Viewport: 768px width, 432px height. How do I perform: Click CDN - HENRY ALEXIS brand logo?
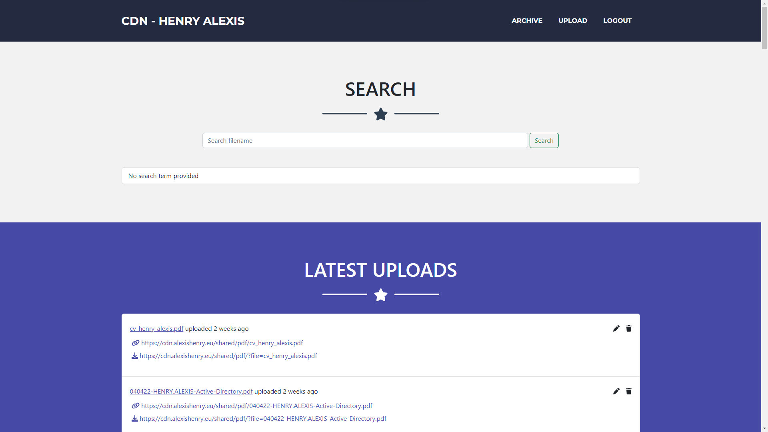click(183, 20)
